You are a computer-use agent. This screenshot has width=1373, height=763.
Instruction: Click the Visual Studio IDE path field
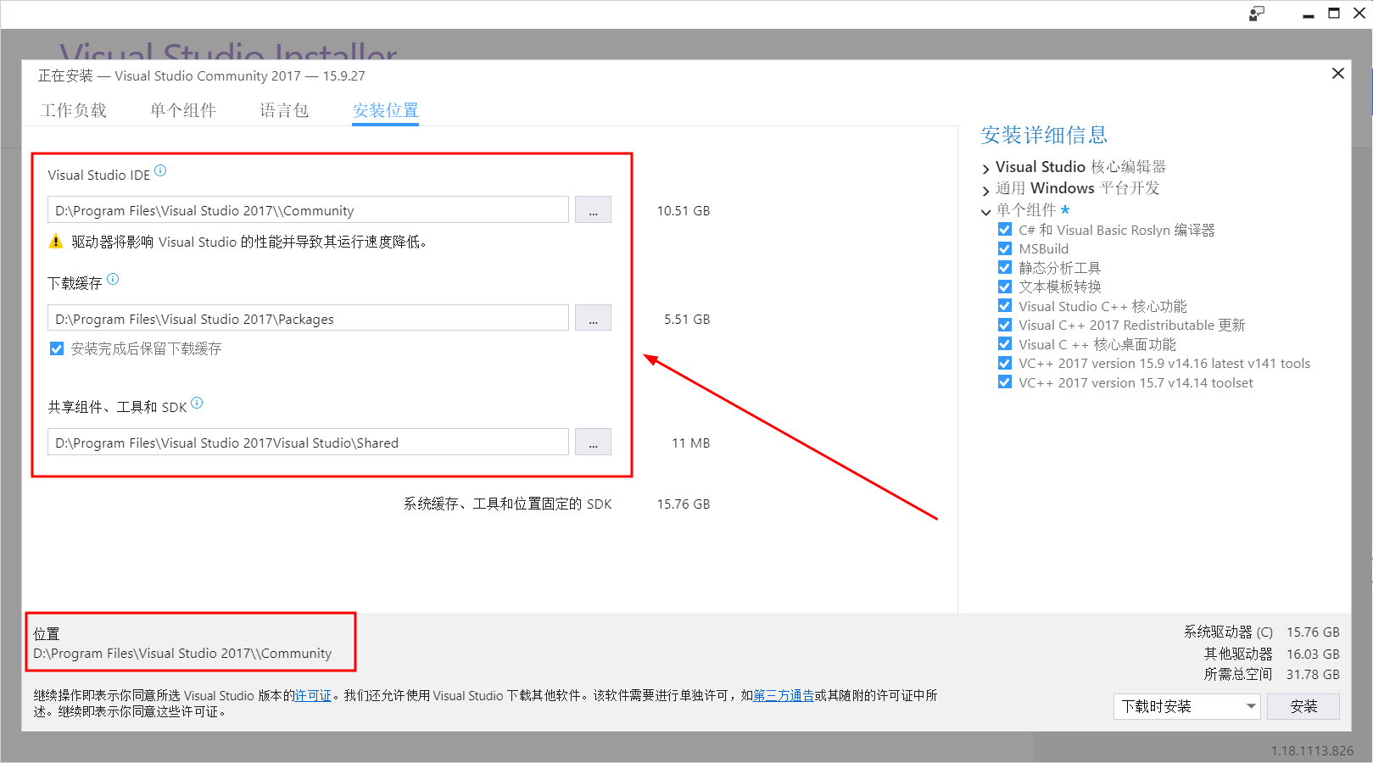point(308,210)
